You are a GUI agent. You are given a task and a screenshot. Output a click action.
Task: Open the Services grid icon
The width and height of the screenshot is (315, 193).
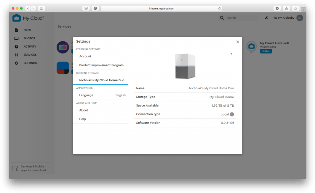(16, 55)
